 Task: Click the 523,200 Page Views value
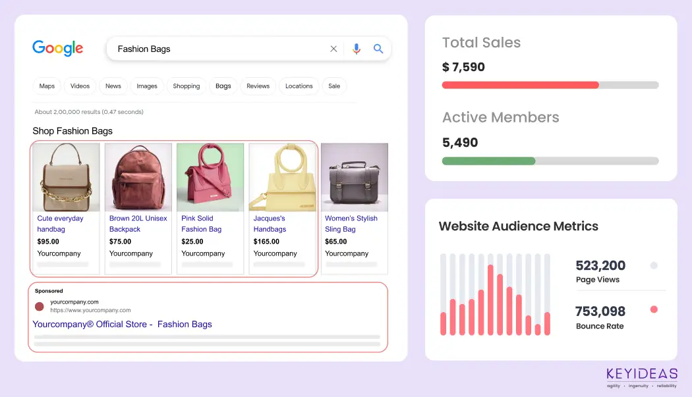click(x=600, y=265)
